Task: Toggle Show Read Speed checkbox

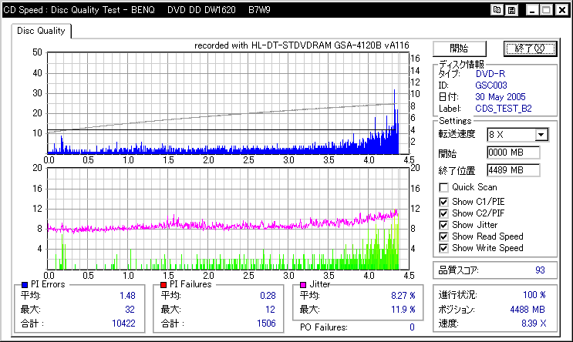Action: 443,237
